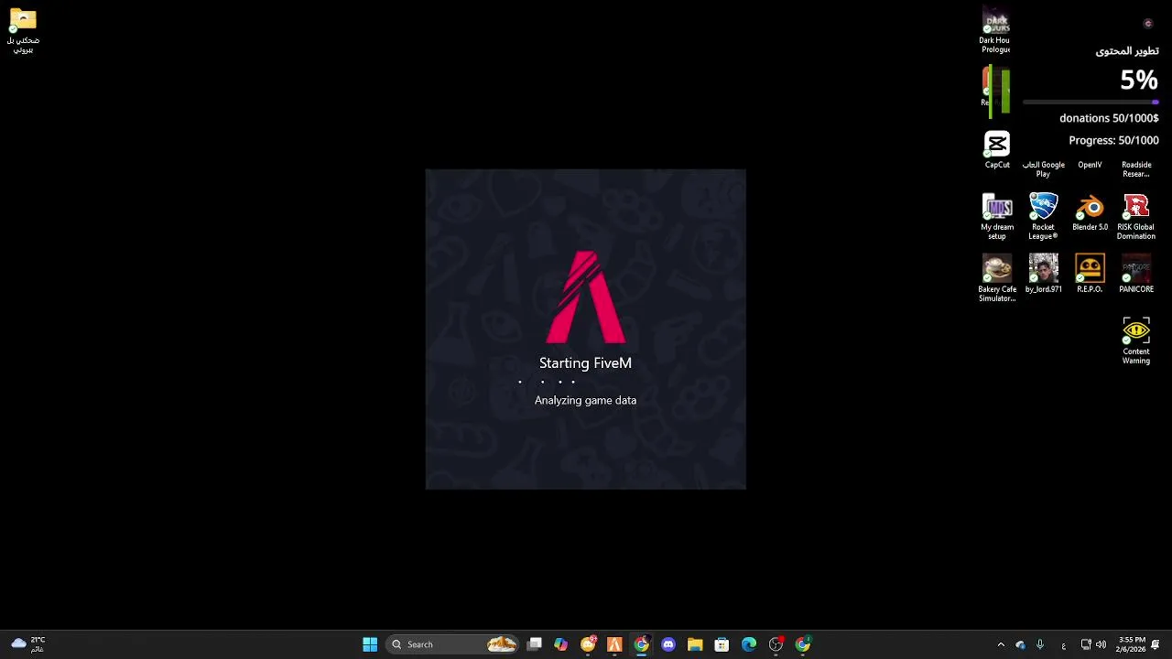Open the Windows Start menu
The width and height of the screenshot is (1172, 659).
point(370,644)
